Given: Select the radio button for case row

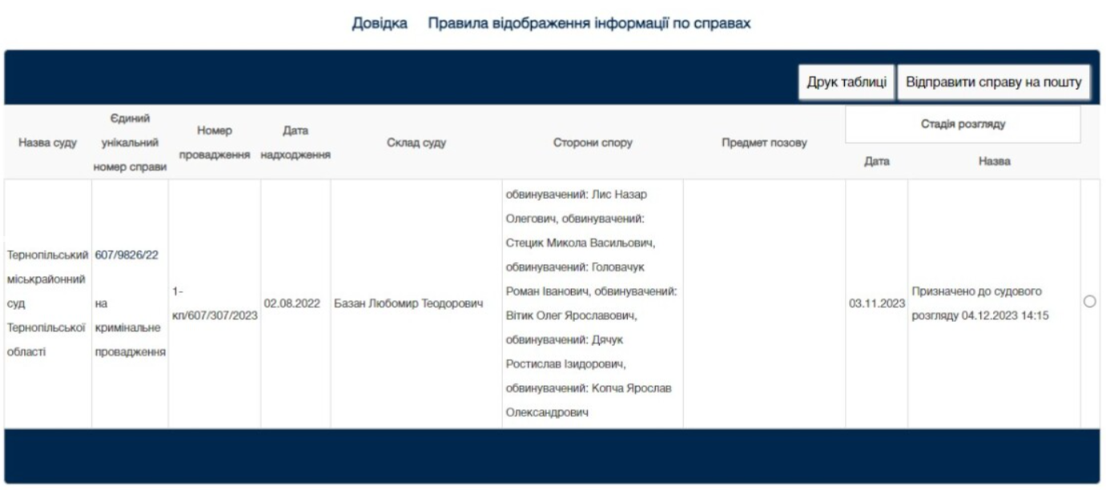Looking at the screenshot, I should click(x=1088, y=302).
